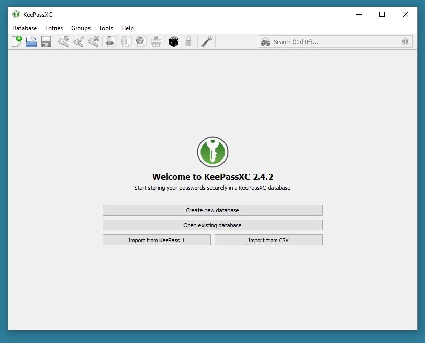Click the Welcome to KeePassXC 2.4.2 heading

[213, 177]
